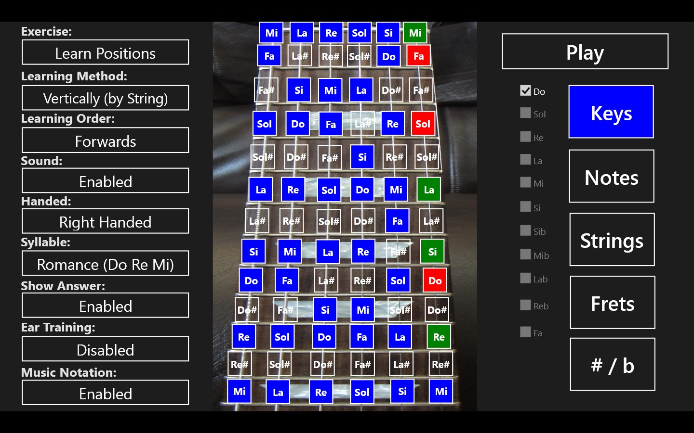Screen dimensions: 694x433
Task: Open the Exercise selector showing Learn Positions
Action: click(x=105, y=53)
